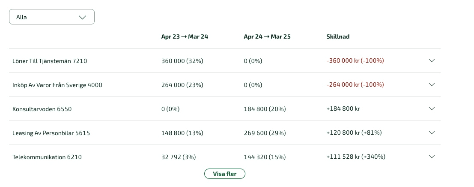474x187 pixels.
Task: Select the Apr 23 → Mar 24 column header
Action: click(185, 36)
